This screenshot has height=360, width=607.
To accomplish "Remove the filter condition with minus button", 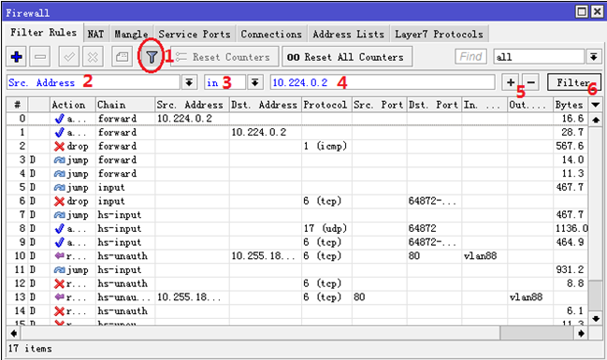I will tap(530, 82).
